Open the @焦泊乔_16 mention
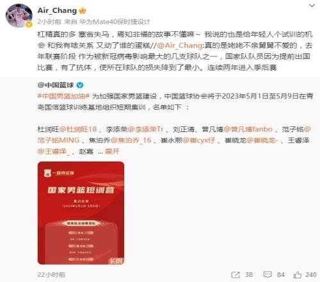The image size is (320, 282). [131, 140]
